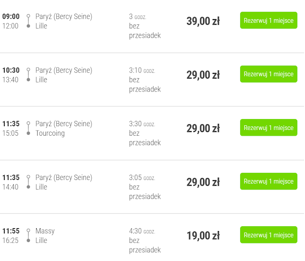Open route icon for the 14:40 arrival
This screenshot has width=305, height=261.
click(x=29, y=182)
